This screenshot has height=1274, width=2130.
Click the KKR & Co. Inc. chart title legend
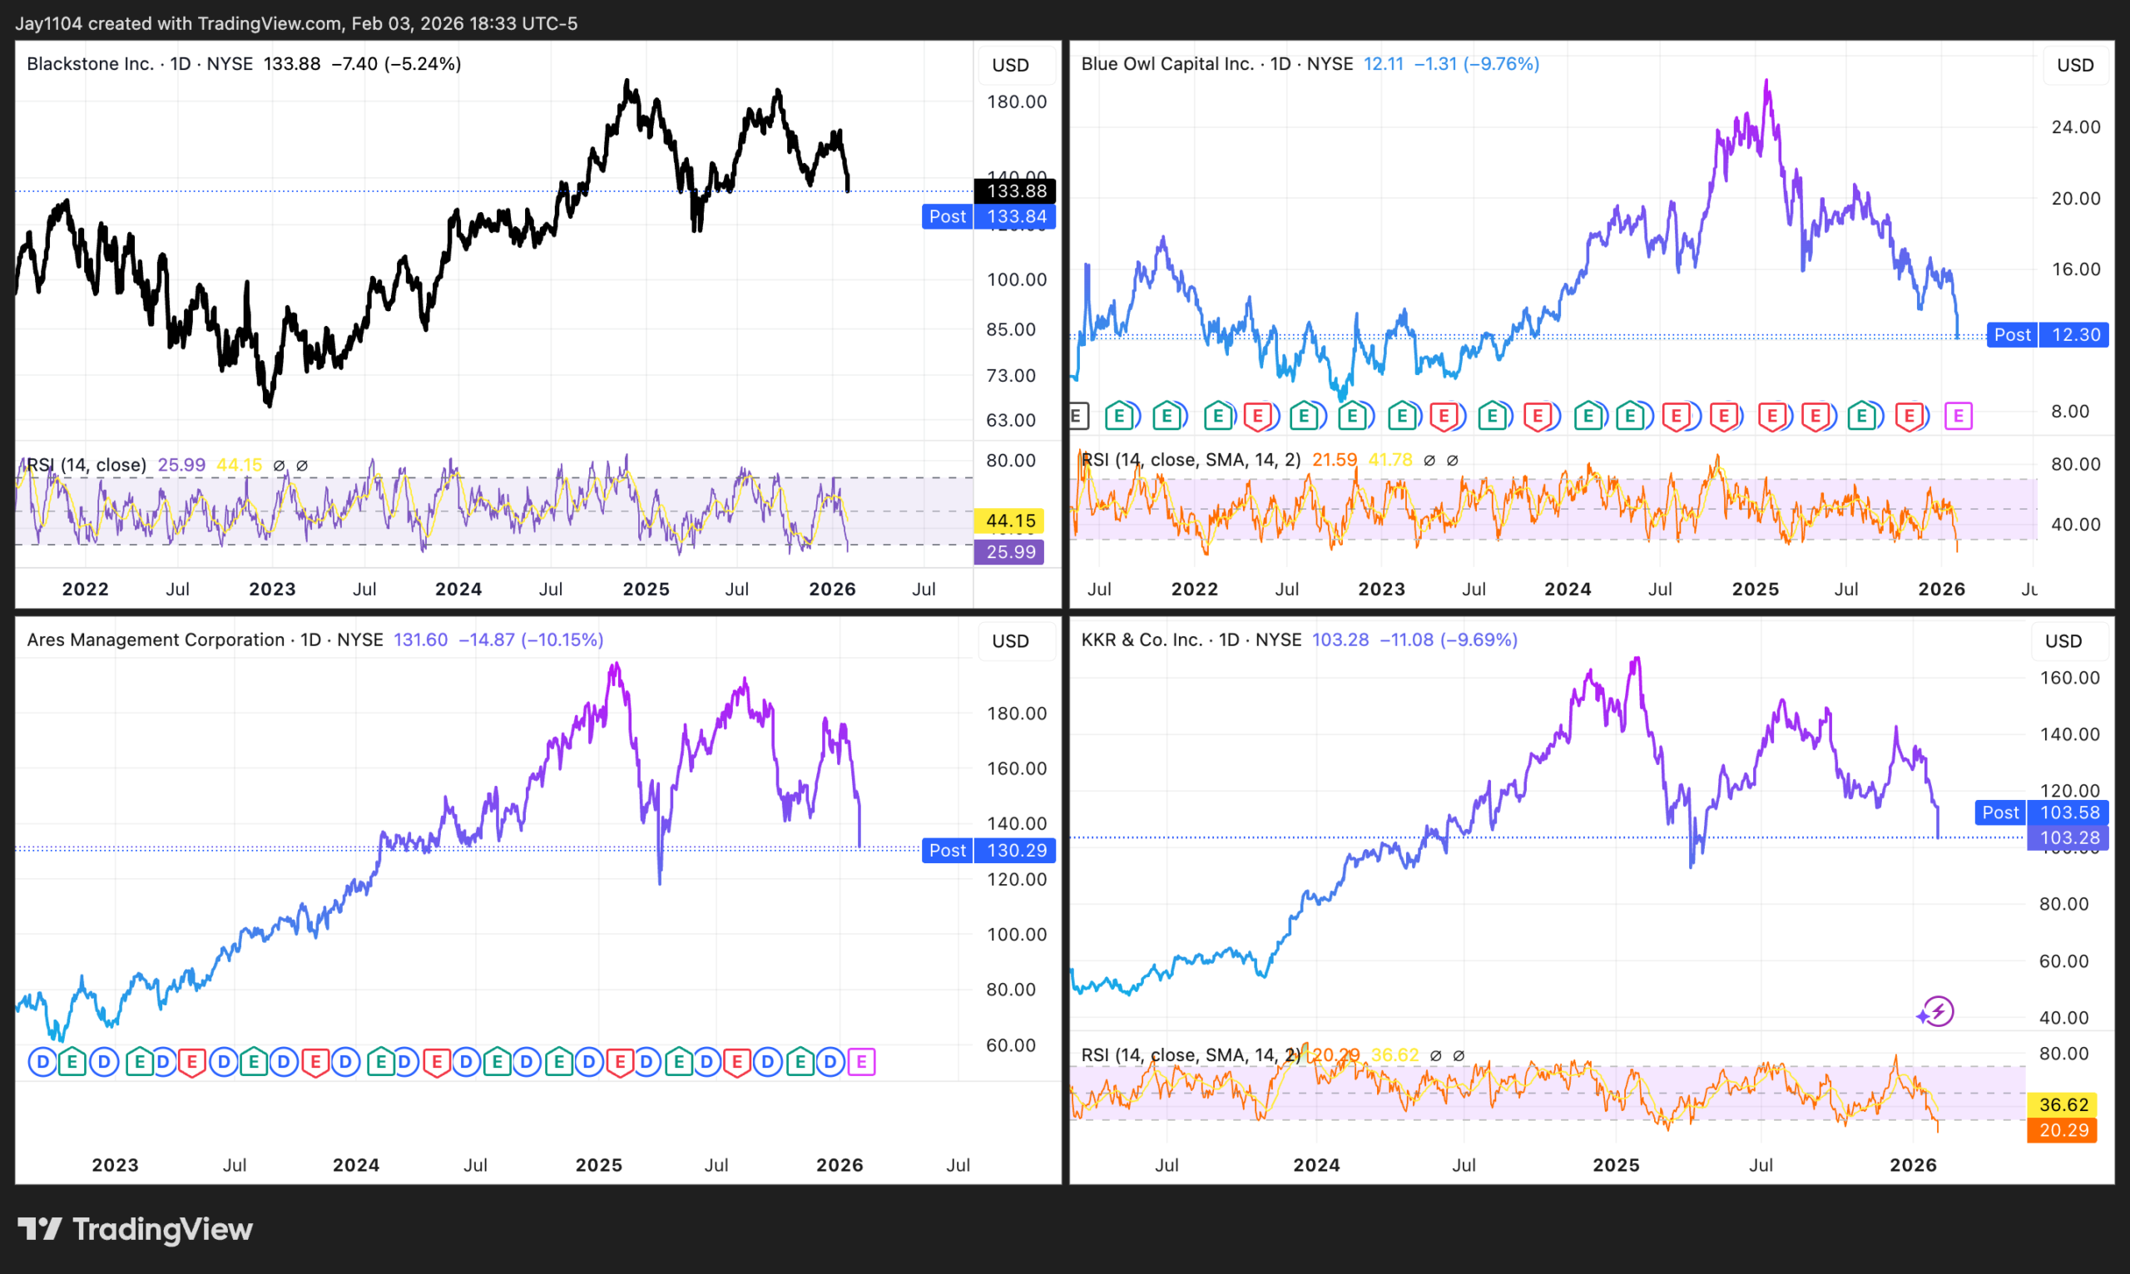click(1142, 639)
